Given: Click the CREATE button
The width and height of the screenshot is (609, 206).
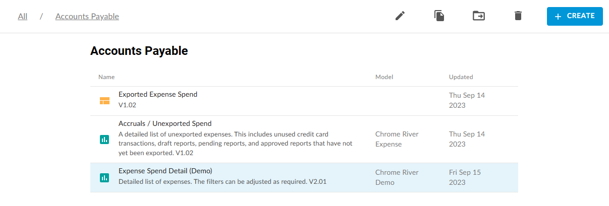Looking at the screenshot, I should [x=575, y=16].
